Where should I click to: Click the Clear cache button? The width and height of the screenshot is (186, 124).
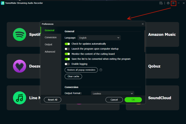pyautogui.click(x=73, y=77)
